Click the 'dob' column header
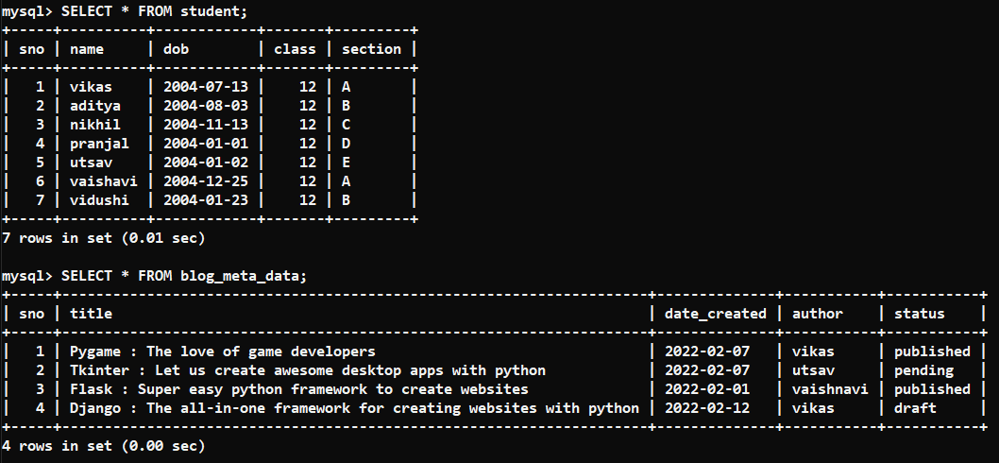 pyautogui.click(x=176, y=49)
